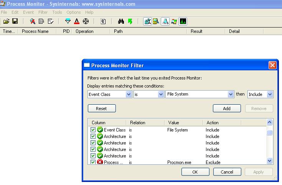
Task: Toggle Show Profiling Events graph icon
Action: tap(183, 21)
